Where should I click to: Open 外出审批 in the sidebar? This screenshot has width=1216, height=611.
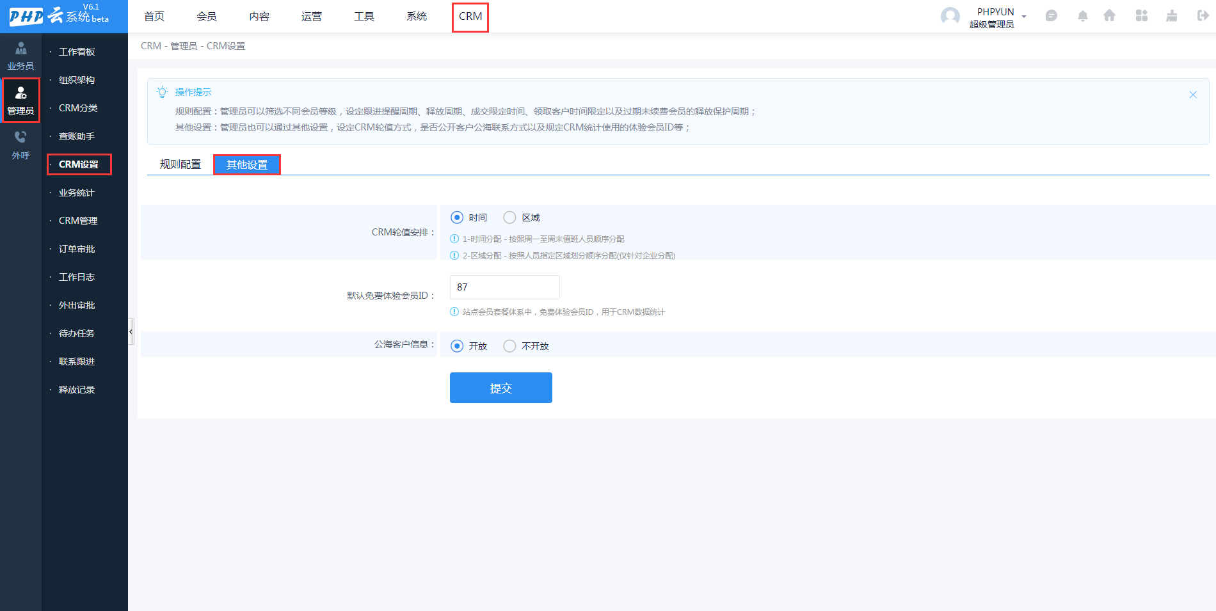click(77, 305)
